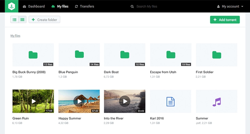Open the Summer music note icon

coord(216,101)
